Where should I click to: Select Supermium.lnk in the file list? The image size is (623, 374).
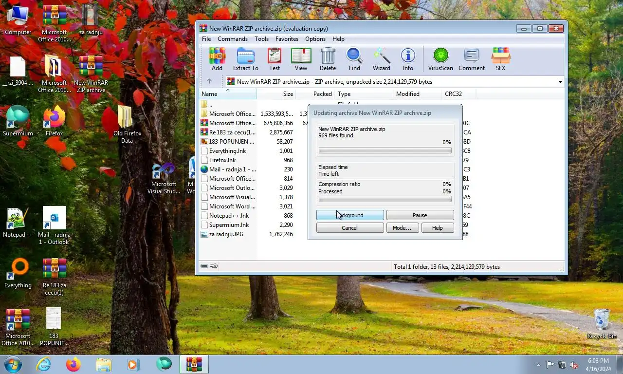[253, 225]
